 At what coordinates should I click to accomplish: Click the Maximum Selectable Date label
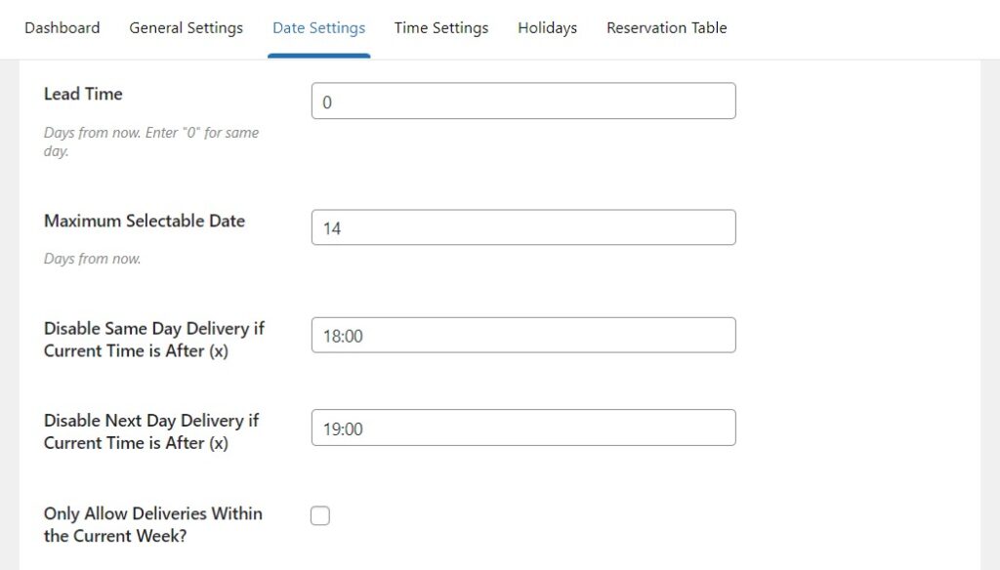tap(145, 221)
